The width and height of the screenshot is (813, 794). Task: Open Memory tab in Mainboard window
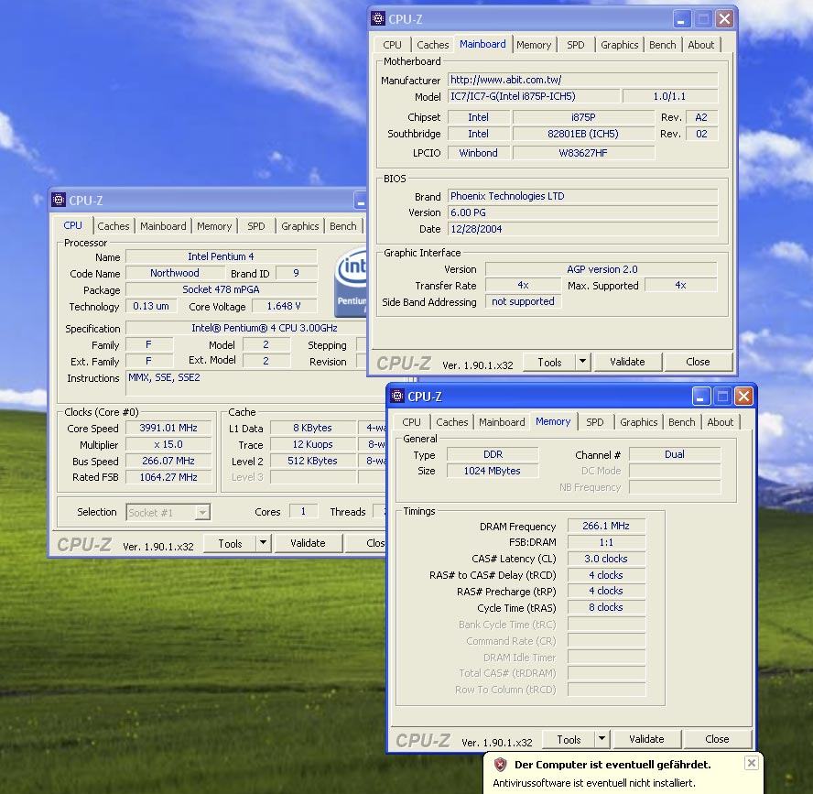click(534, 45)
